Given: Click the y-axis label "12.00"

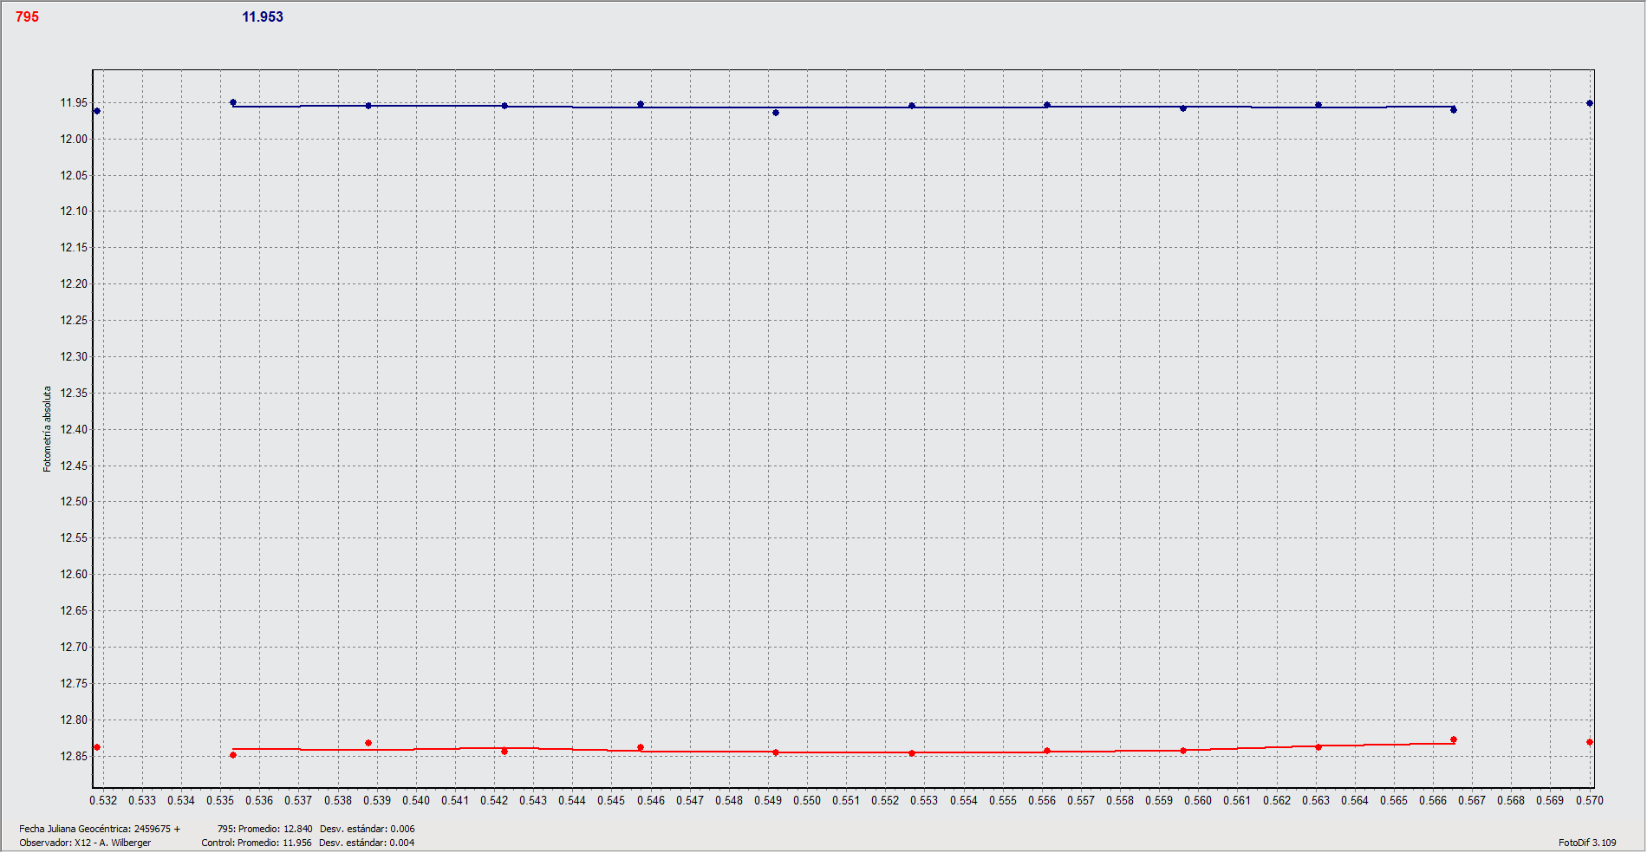Looking at the screenshot, I should [74, 139].
